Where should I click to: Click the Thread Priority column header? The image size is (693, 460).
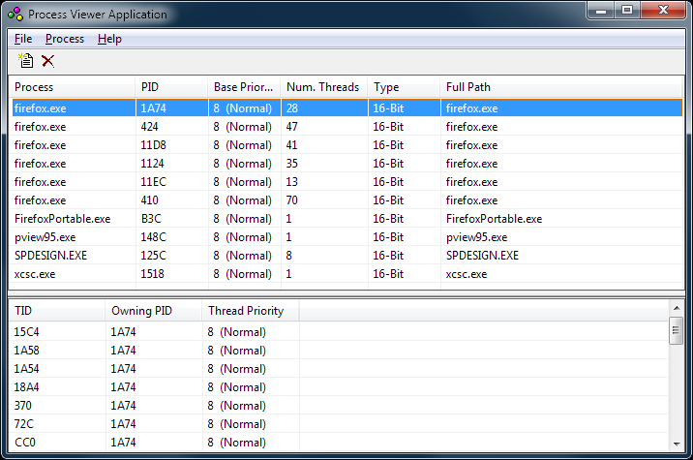pyautogui.click(x=251, y=311)
